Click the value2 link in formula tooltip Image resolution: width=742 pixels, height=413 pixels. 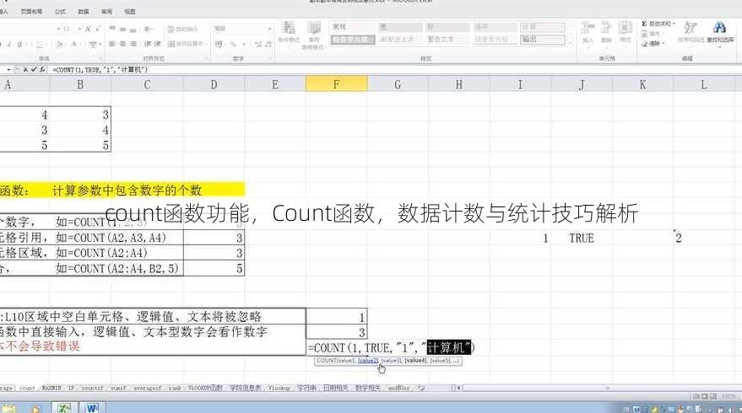(368, 361)
